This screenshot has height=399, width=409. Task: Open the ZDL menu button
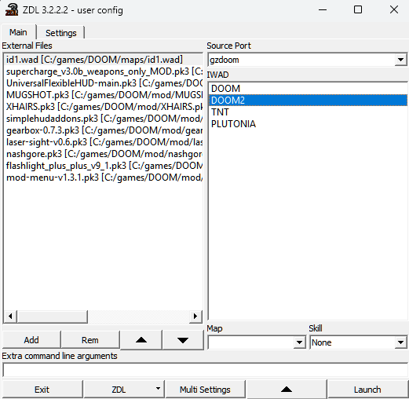tap(124, 390)
